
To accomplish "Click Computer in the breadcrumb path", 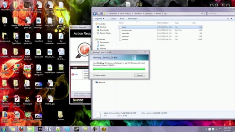I will (x=113, y=14).
